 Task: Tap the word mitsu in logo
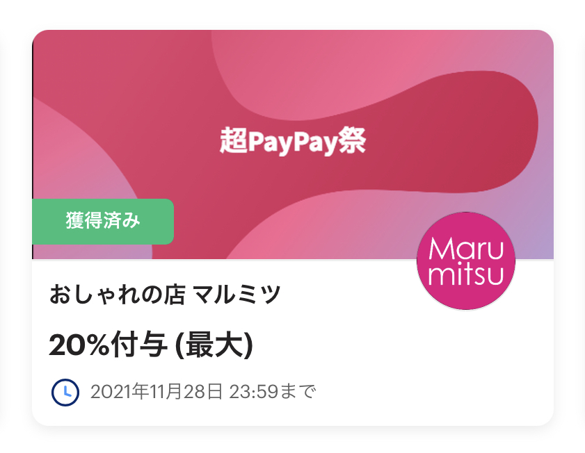[x=466, y=274]
